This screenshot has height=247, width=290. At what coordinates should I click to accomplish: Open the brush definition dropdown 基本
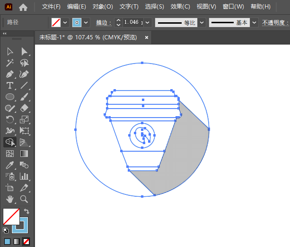point(255,23)
